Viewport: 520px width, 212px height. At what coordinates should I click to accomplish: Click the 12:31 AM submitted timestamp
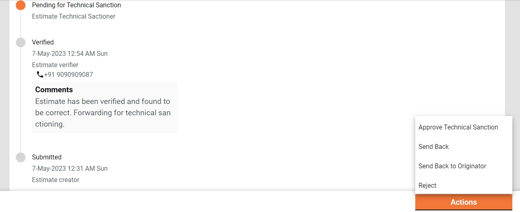[70, 168]
